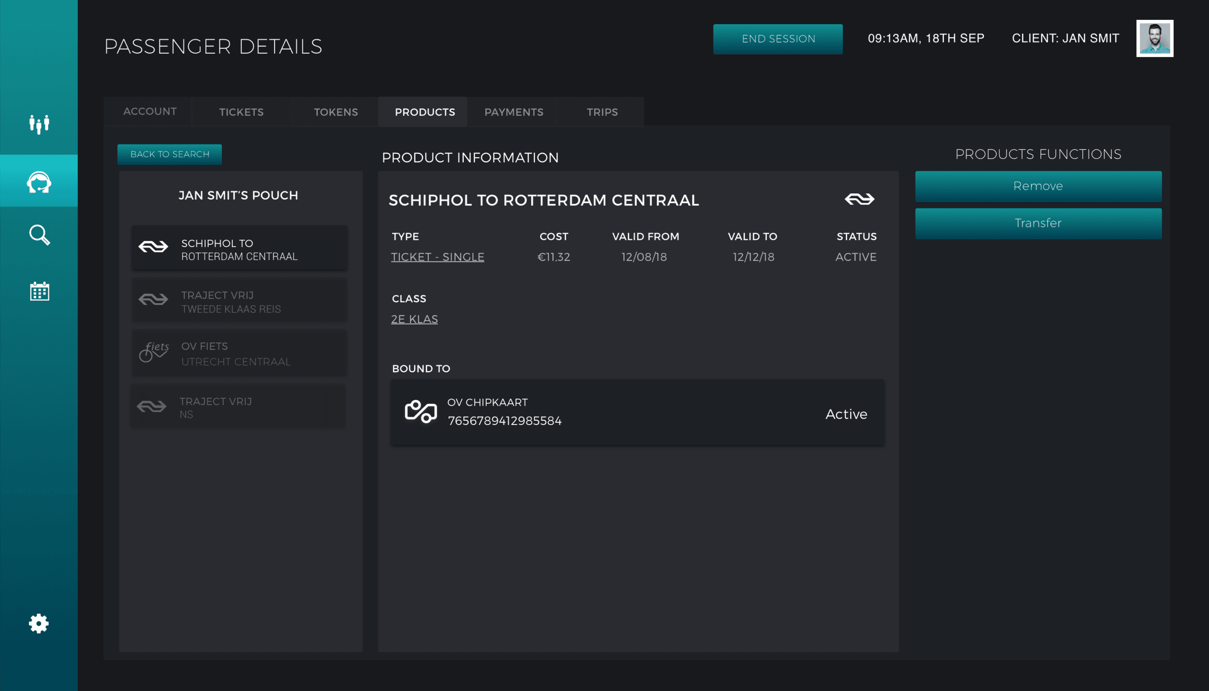Click Jan Smit's profile photo
Screen dimensions: 1209x691
click(1154, 38)
